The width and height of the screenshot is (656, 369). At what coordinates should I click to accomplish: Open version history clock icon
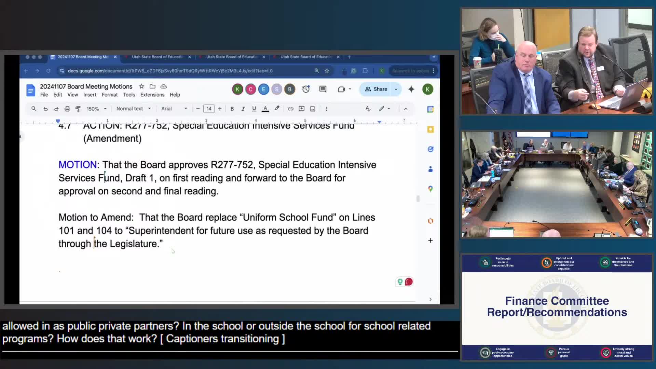pos(306,89)
